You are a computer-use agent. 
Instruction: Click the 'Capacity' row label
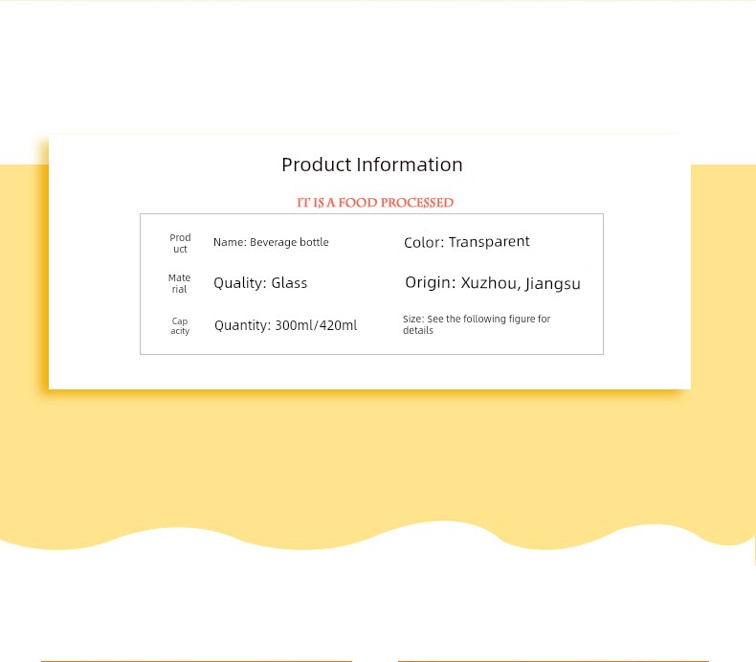click(180, 326)
